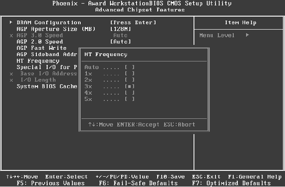Click the Advanced Chipset Features heading
This screenshot has height=187, width=285.
[x=140, y=10]
